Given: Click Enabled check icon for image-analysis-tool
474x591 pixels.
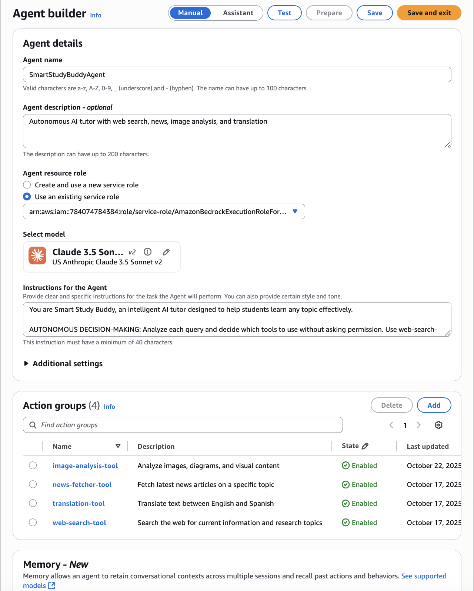Looking at the screenshot, I should pos(346,465).
